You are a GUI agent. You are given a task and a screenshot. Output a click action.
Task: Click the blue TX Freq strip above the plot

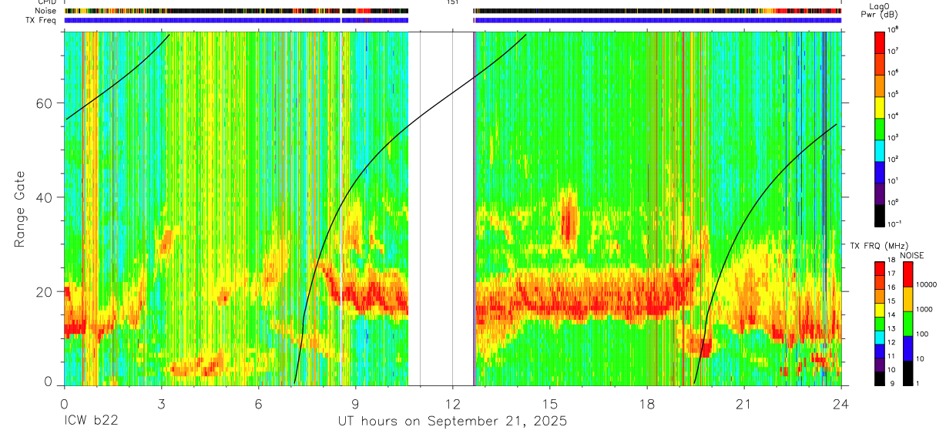point(452,21)
